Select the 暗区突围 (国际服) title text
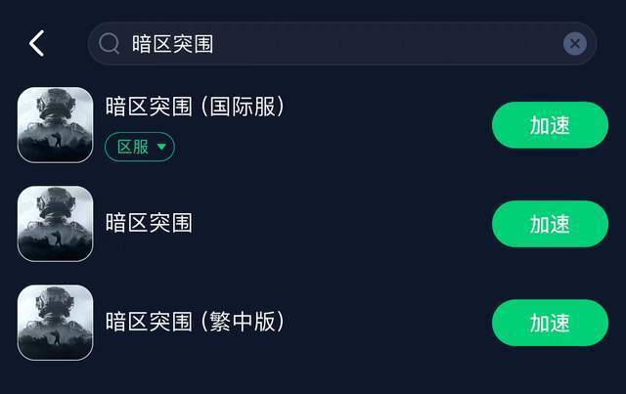626x394 pixels. coord(195,106)
